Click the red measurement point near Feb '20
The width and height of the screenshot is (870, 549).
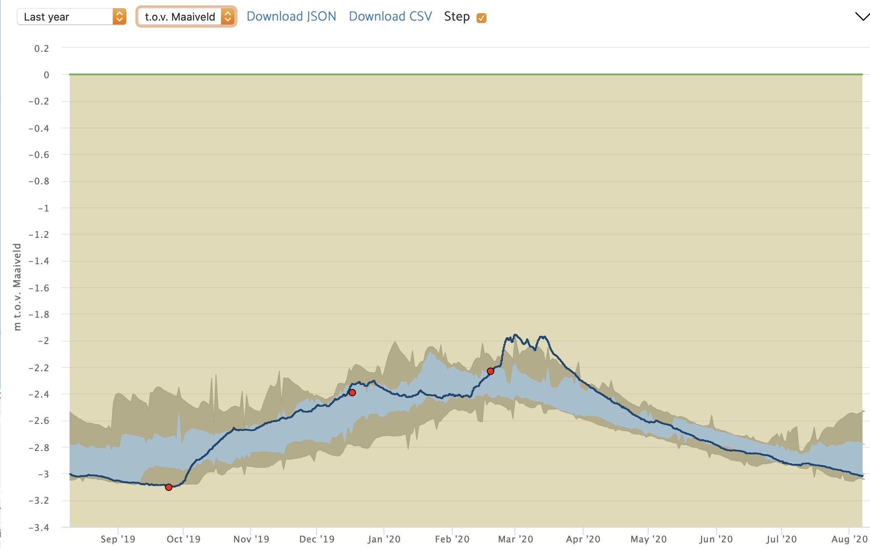click(x=491, y=371)
